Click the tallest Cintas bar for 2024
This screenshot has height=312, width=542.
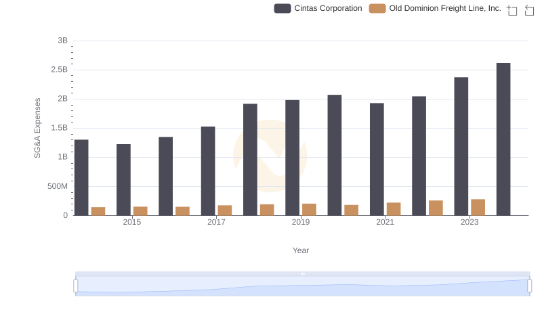[x=503, y=139]
